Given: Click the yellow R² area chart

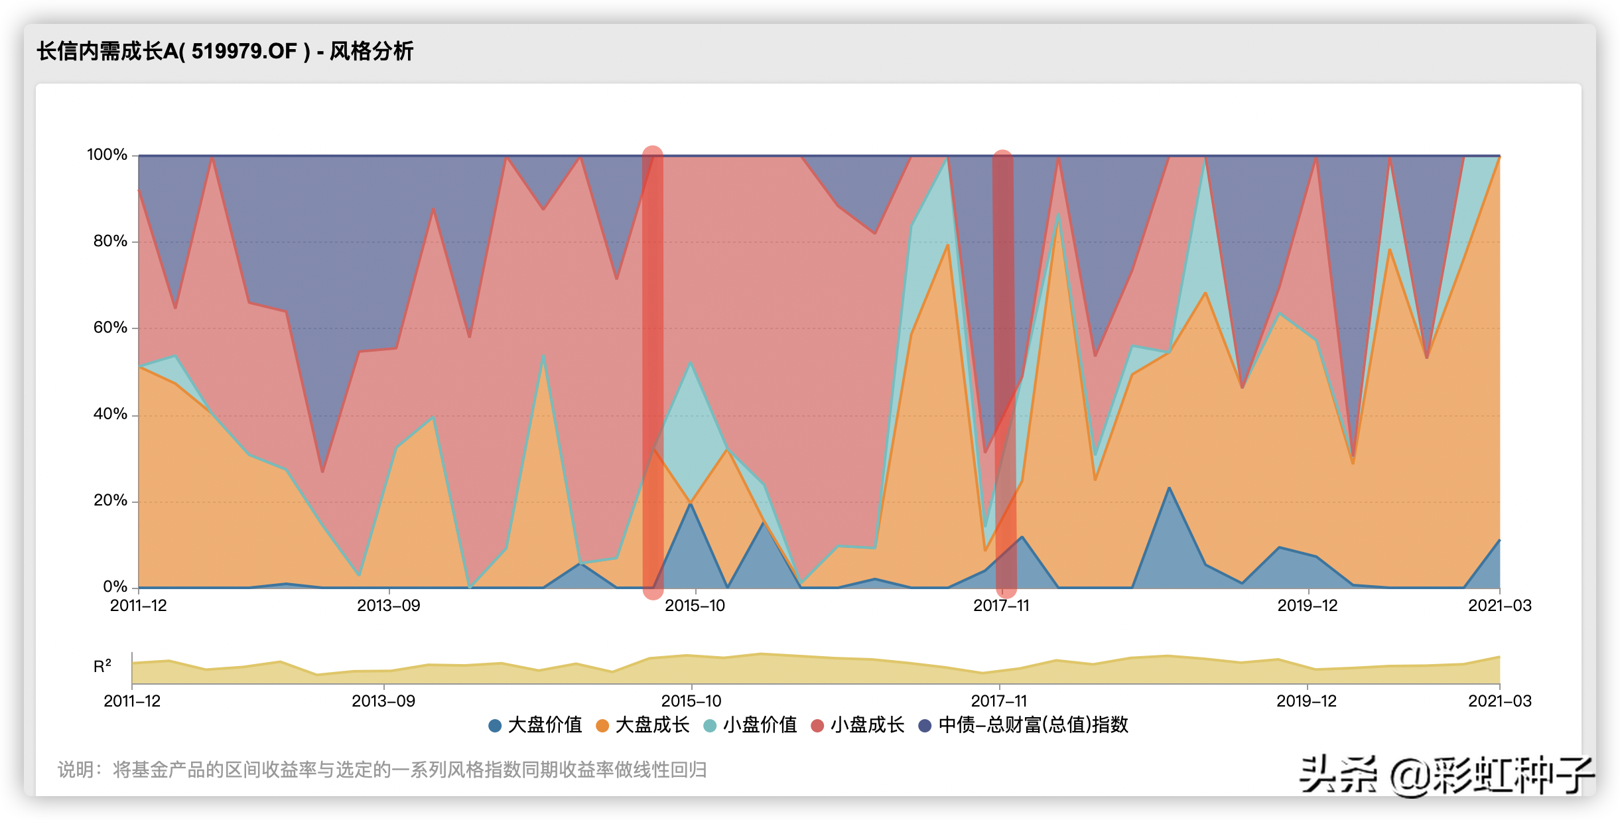Looking at the screenshot, I should (816, 670).
